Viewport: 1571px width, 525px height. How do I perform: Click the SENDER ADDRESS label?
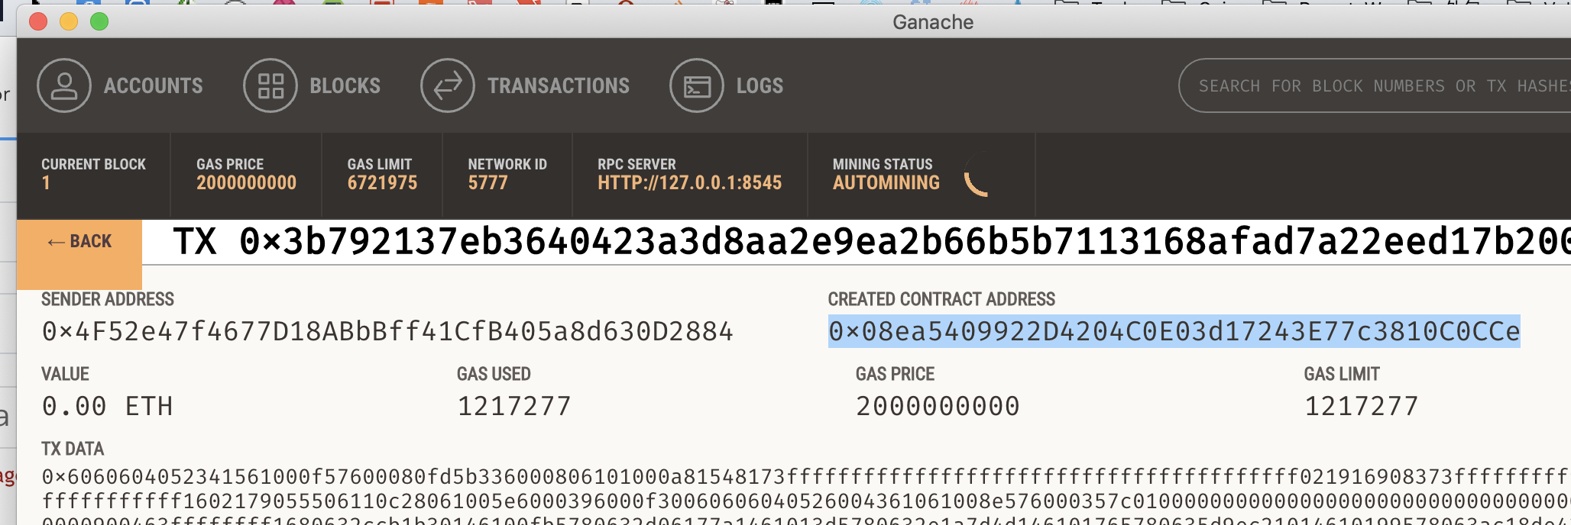point(108,299)
